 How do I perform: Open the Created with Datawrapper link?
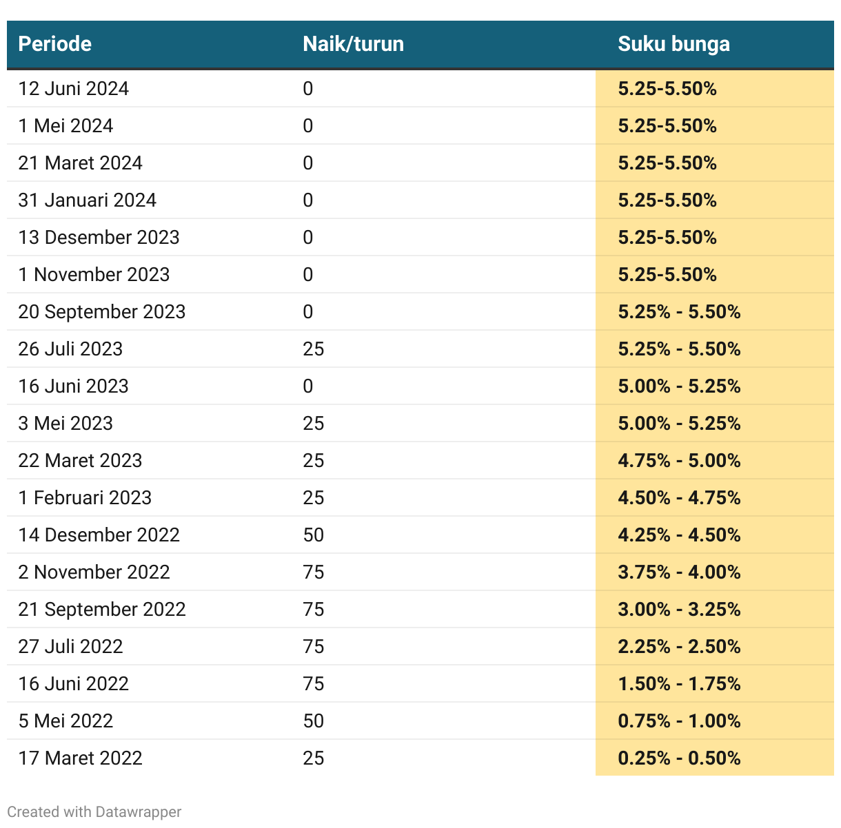point(94,811)
